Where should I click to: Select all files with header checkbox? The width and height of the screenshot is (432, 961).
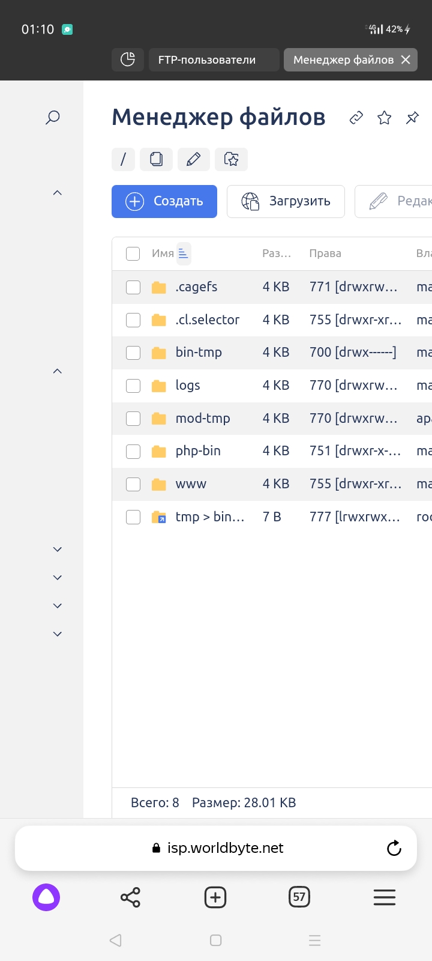click(133, 253)
